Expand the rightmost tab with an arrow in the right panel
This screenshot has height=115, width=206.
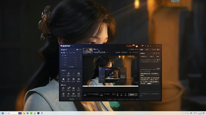tap(158, 50)
